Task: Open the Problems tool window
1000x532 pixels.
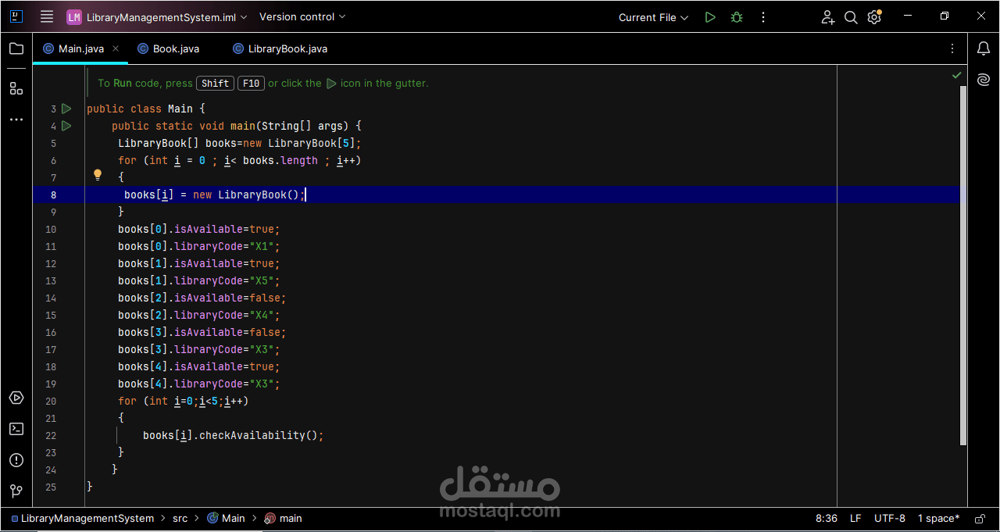Action: 16,460
